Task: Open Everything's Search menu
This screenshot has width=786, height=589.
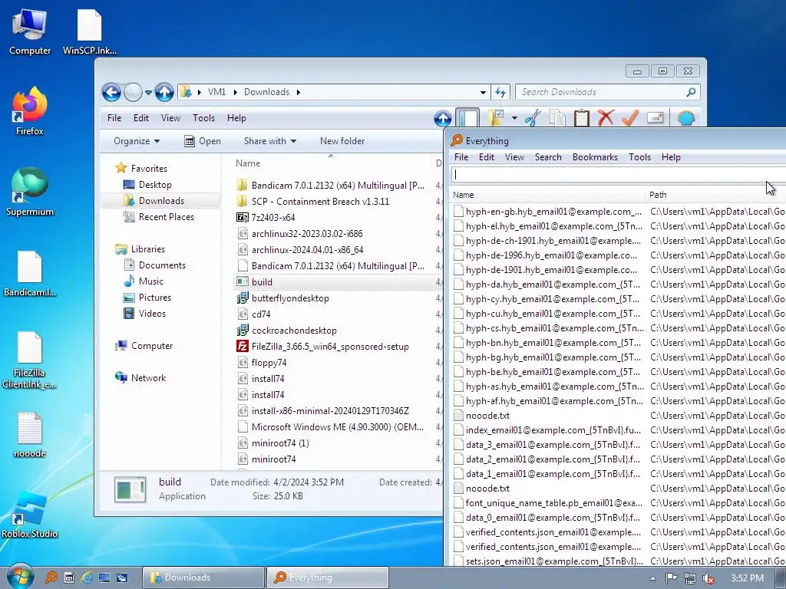Action: (548, 157)
